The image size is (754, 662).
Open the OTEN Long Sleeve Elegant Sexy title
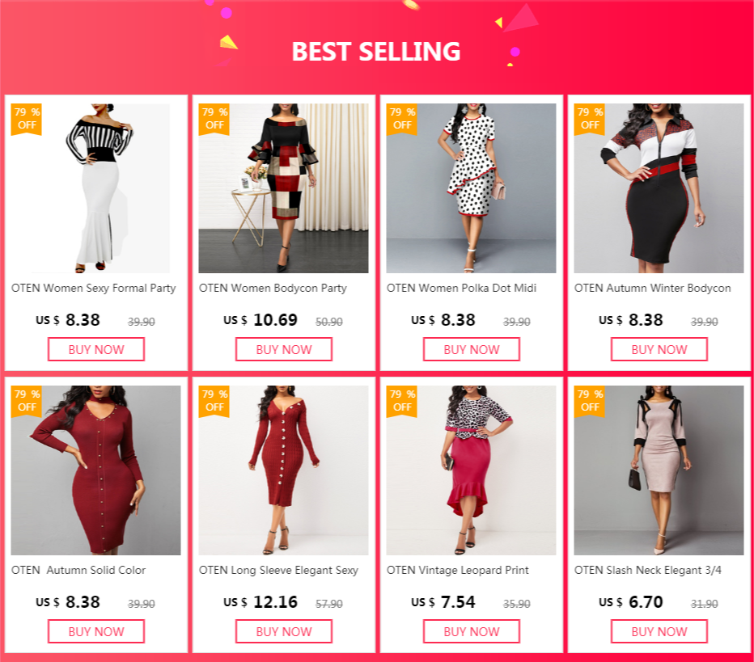pyautogui.click(x=278, y=570)
